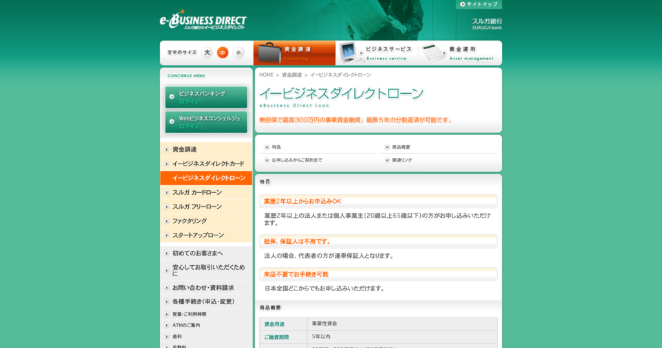Click arrow bullet beside 資金調達 sidebar item
Screen dimensions: 662x348
tap(166, 149)
